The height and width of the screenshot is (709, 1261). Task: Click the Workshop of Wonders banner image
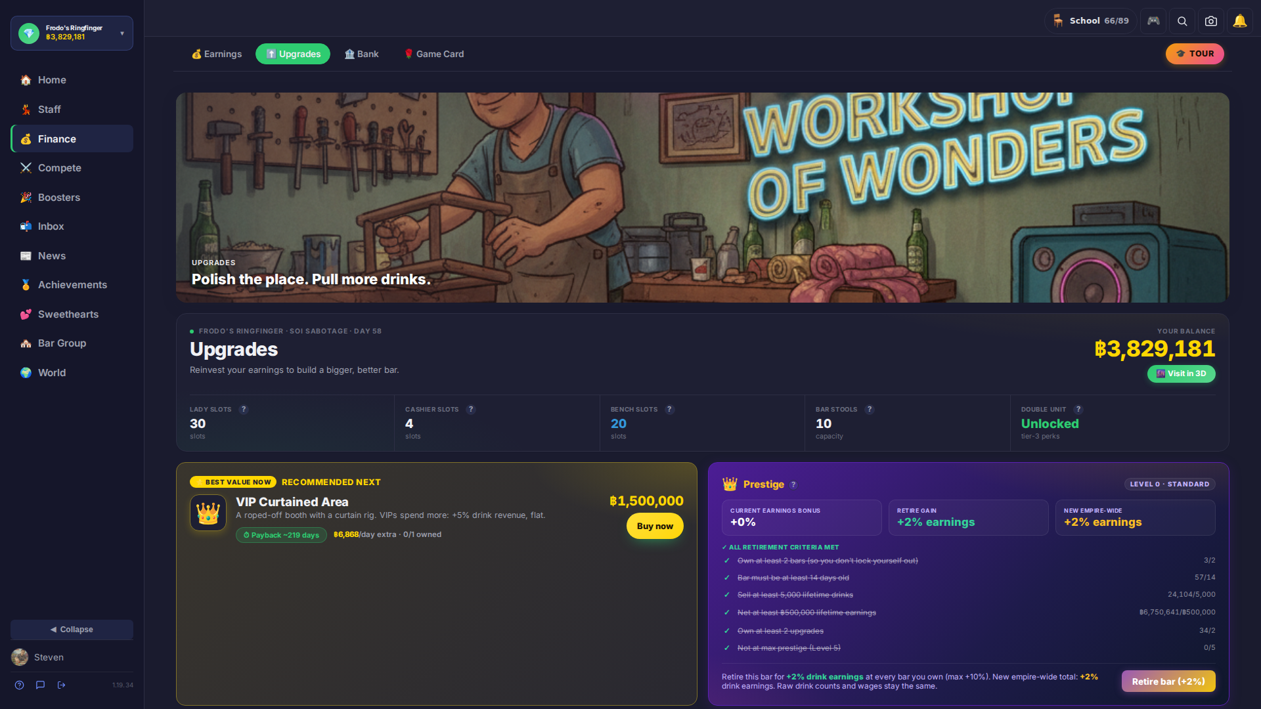[x=702, y=197]
